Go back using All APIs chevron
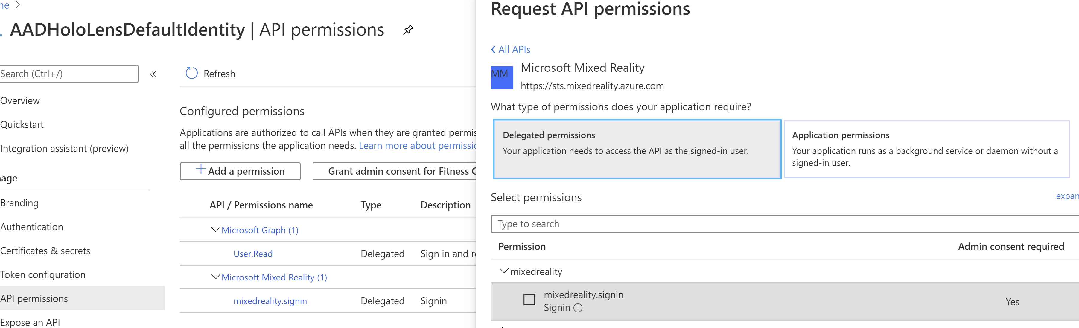1079x328 pixels. [493, 49]
